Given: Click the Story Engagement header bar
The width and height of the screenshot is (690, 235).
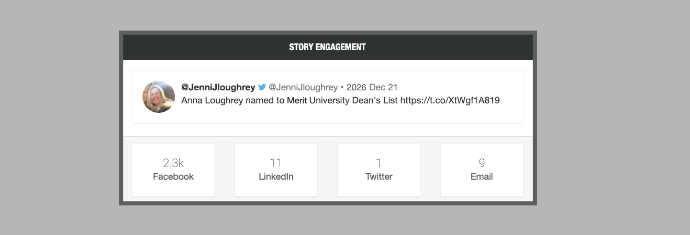Looking at the screenshot, I should (x=328, y=47).
